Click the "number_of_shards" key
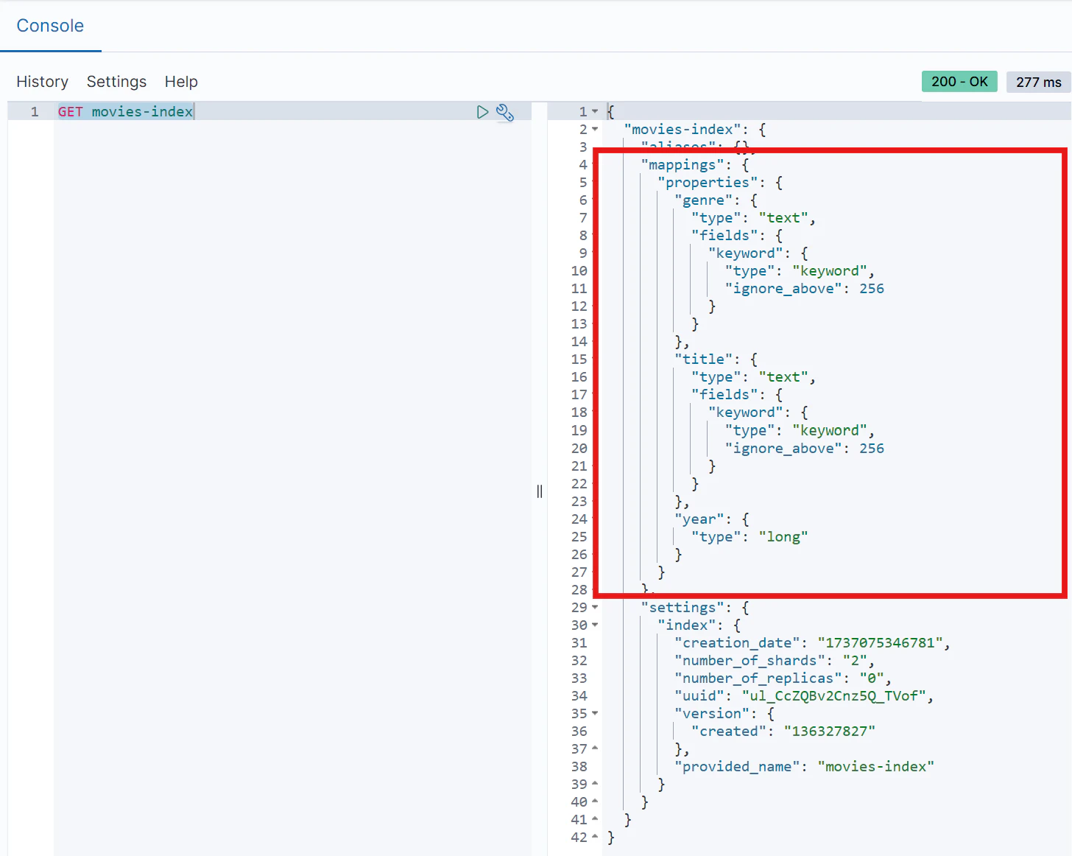Screen dimensions: 1072x856 750,661
